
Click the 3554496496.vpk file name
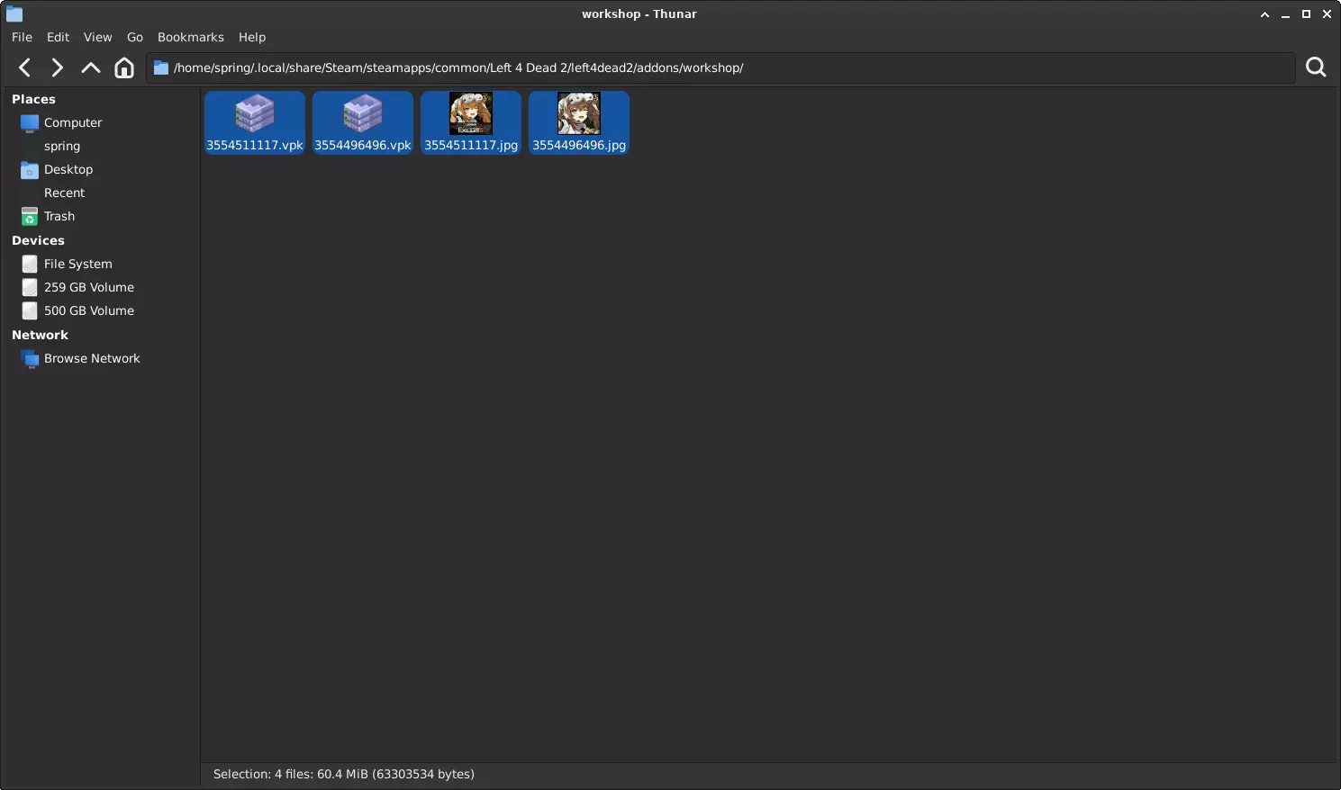(363, 145)
